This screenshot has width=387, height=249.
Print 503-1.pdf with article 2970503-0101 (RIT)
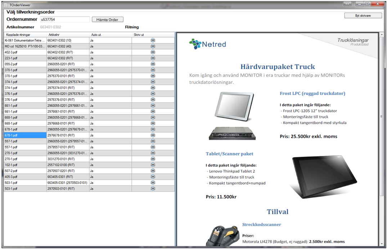point(153,188)
